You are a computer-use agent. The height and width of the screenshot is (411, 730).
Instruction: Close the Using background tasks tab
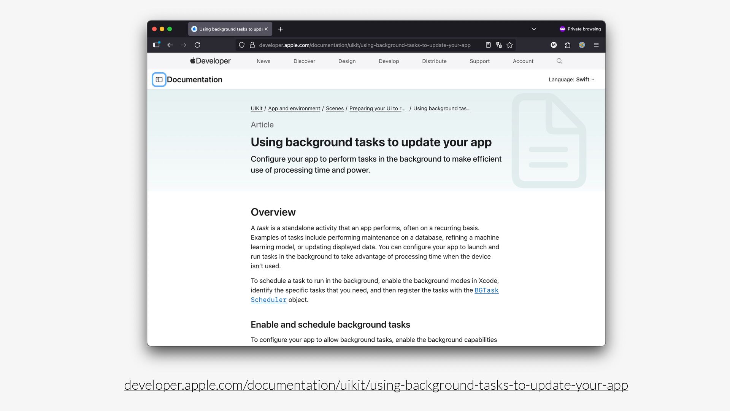pyautogui.click(x=266, y=29)
